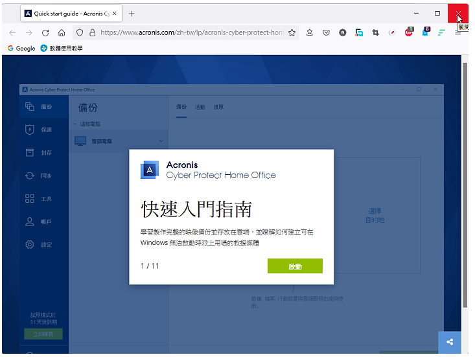This screenshot has height=357, width=475.
Task: Open the 軟體使用教學 bookmark
Action: pyautogui.click(x=62, y=48)
